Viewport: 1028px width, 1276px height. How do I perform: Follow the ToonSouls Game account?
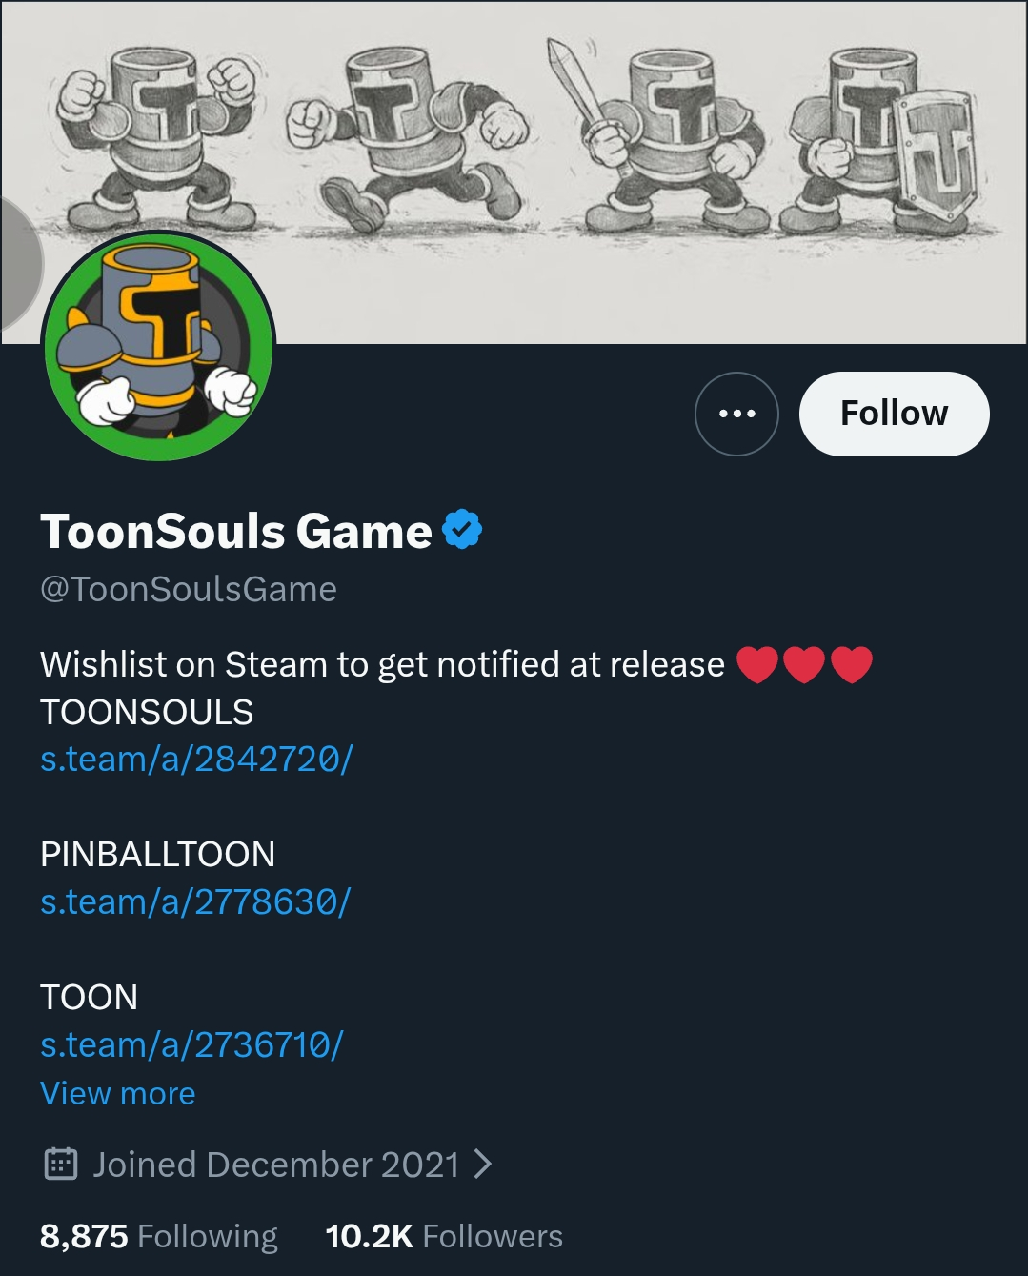click(x=894, y=414)
